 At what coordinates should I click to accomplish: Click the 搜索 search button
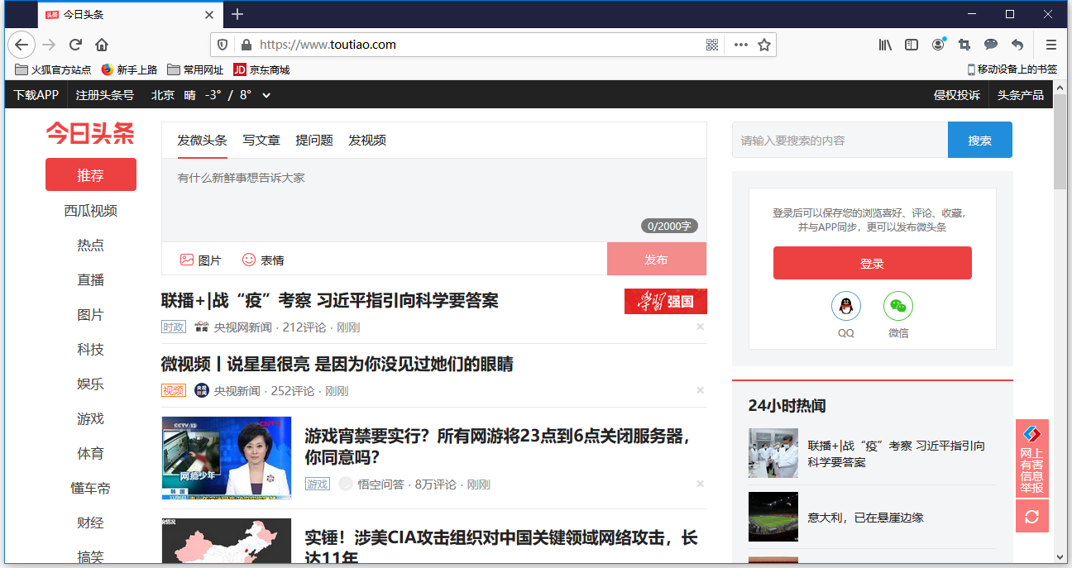point(980,140)
